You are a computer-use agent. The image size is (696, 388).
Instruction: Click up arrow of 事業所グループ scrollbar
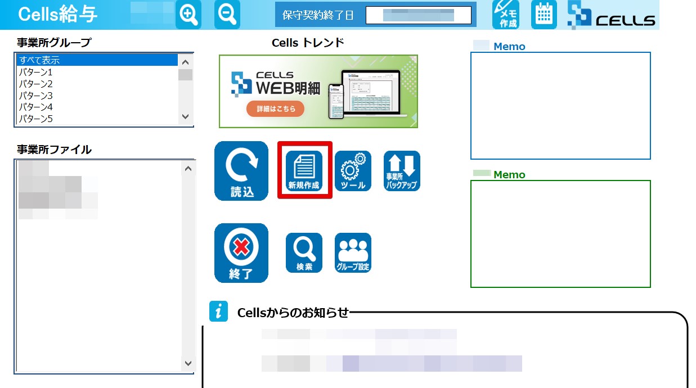(x=186, y=62)
